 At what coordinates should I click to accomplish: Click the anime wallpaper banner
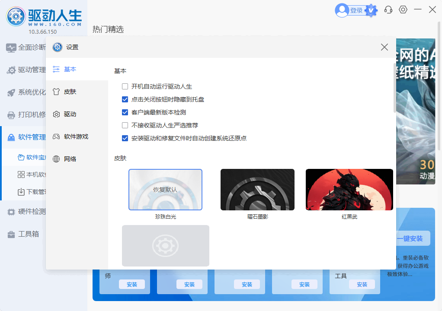tap(416, 111)
